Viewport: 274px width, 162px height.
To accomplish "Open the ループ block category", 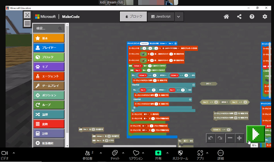I will [49, 105].
